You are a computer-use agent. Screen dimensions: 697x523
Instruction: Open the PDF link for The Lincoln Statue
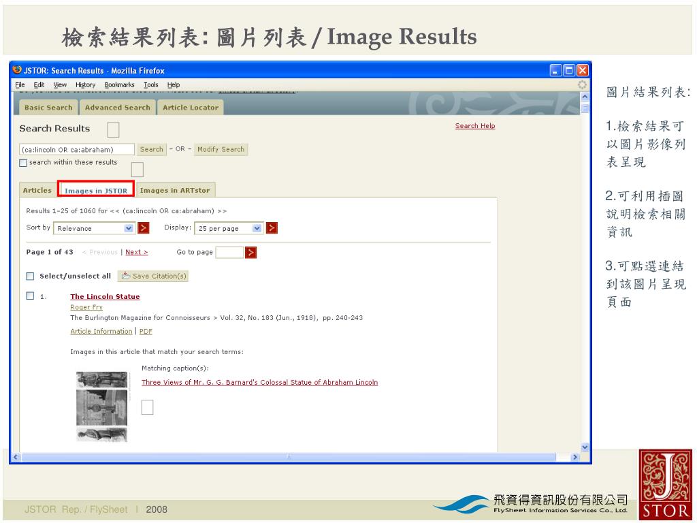coord(146,332)
